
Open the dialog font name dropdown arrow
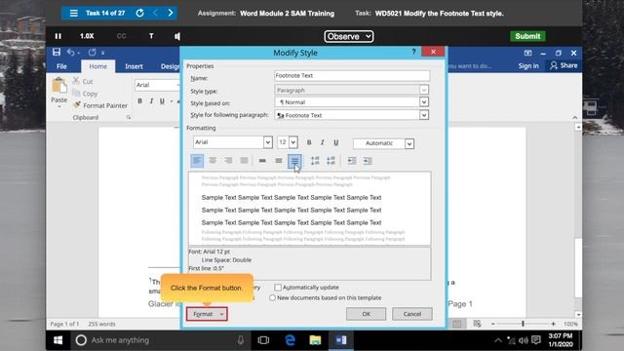[x=267, y=142]
